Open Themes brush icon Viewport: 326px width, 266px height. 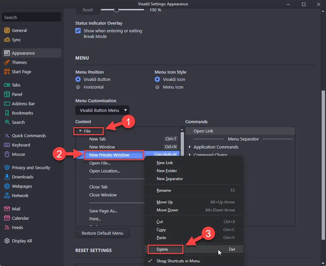pyautogui.click(x=7, y=62)
